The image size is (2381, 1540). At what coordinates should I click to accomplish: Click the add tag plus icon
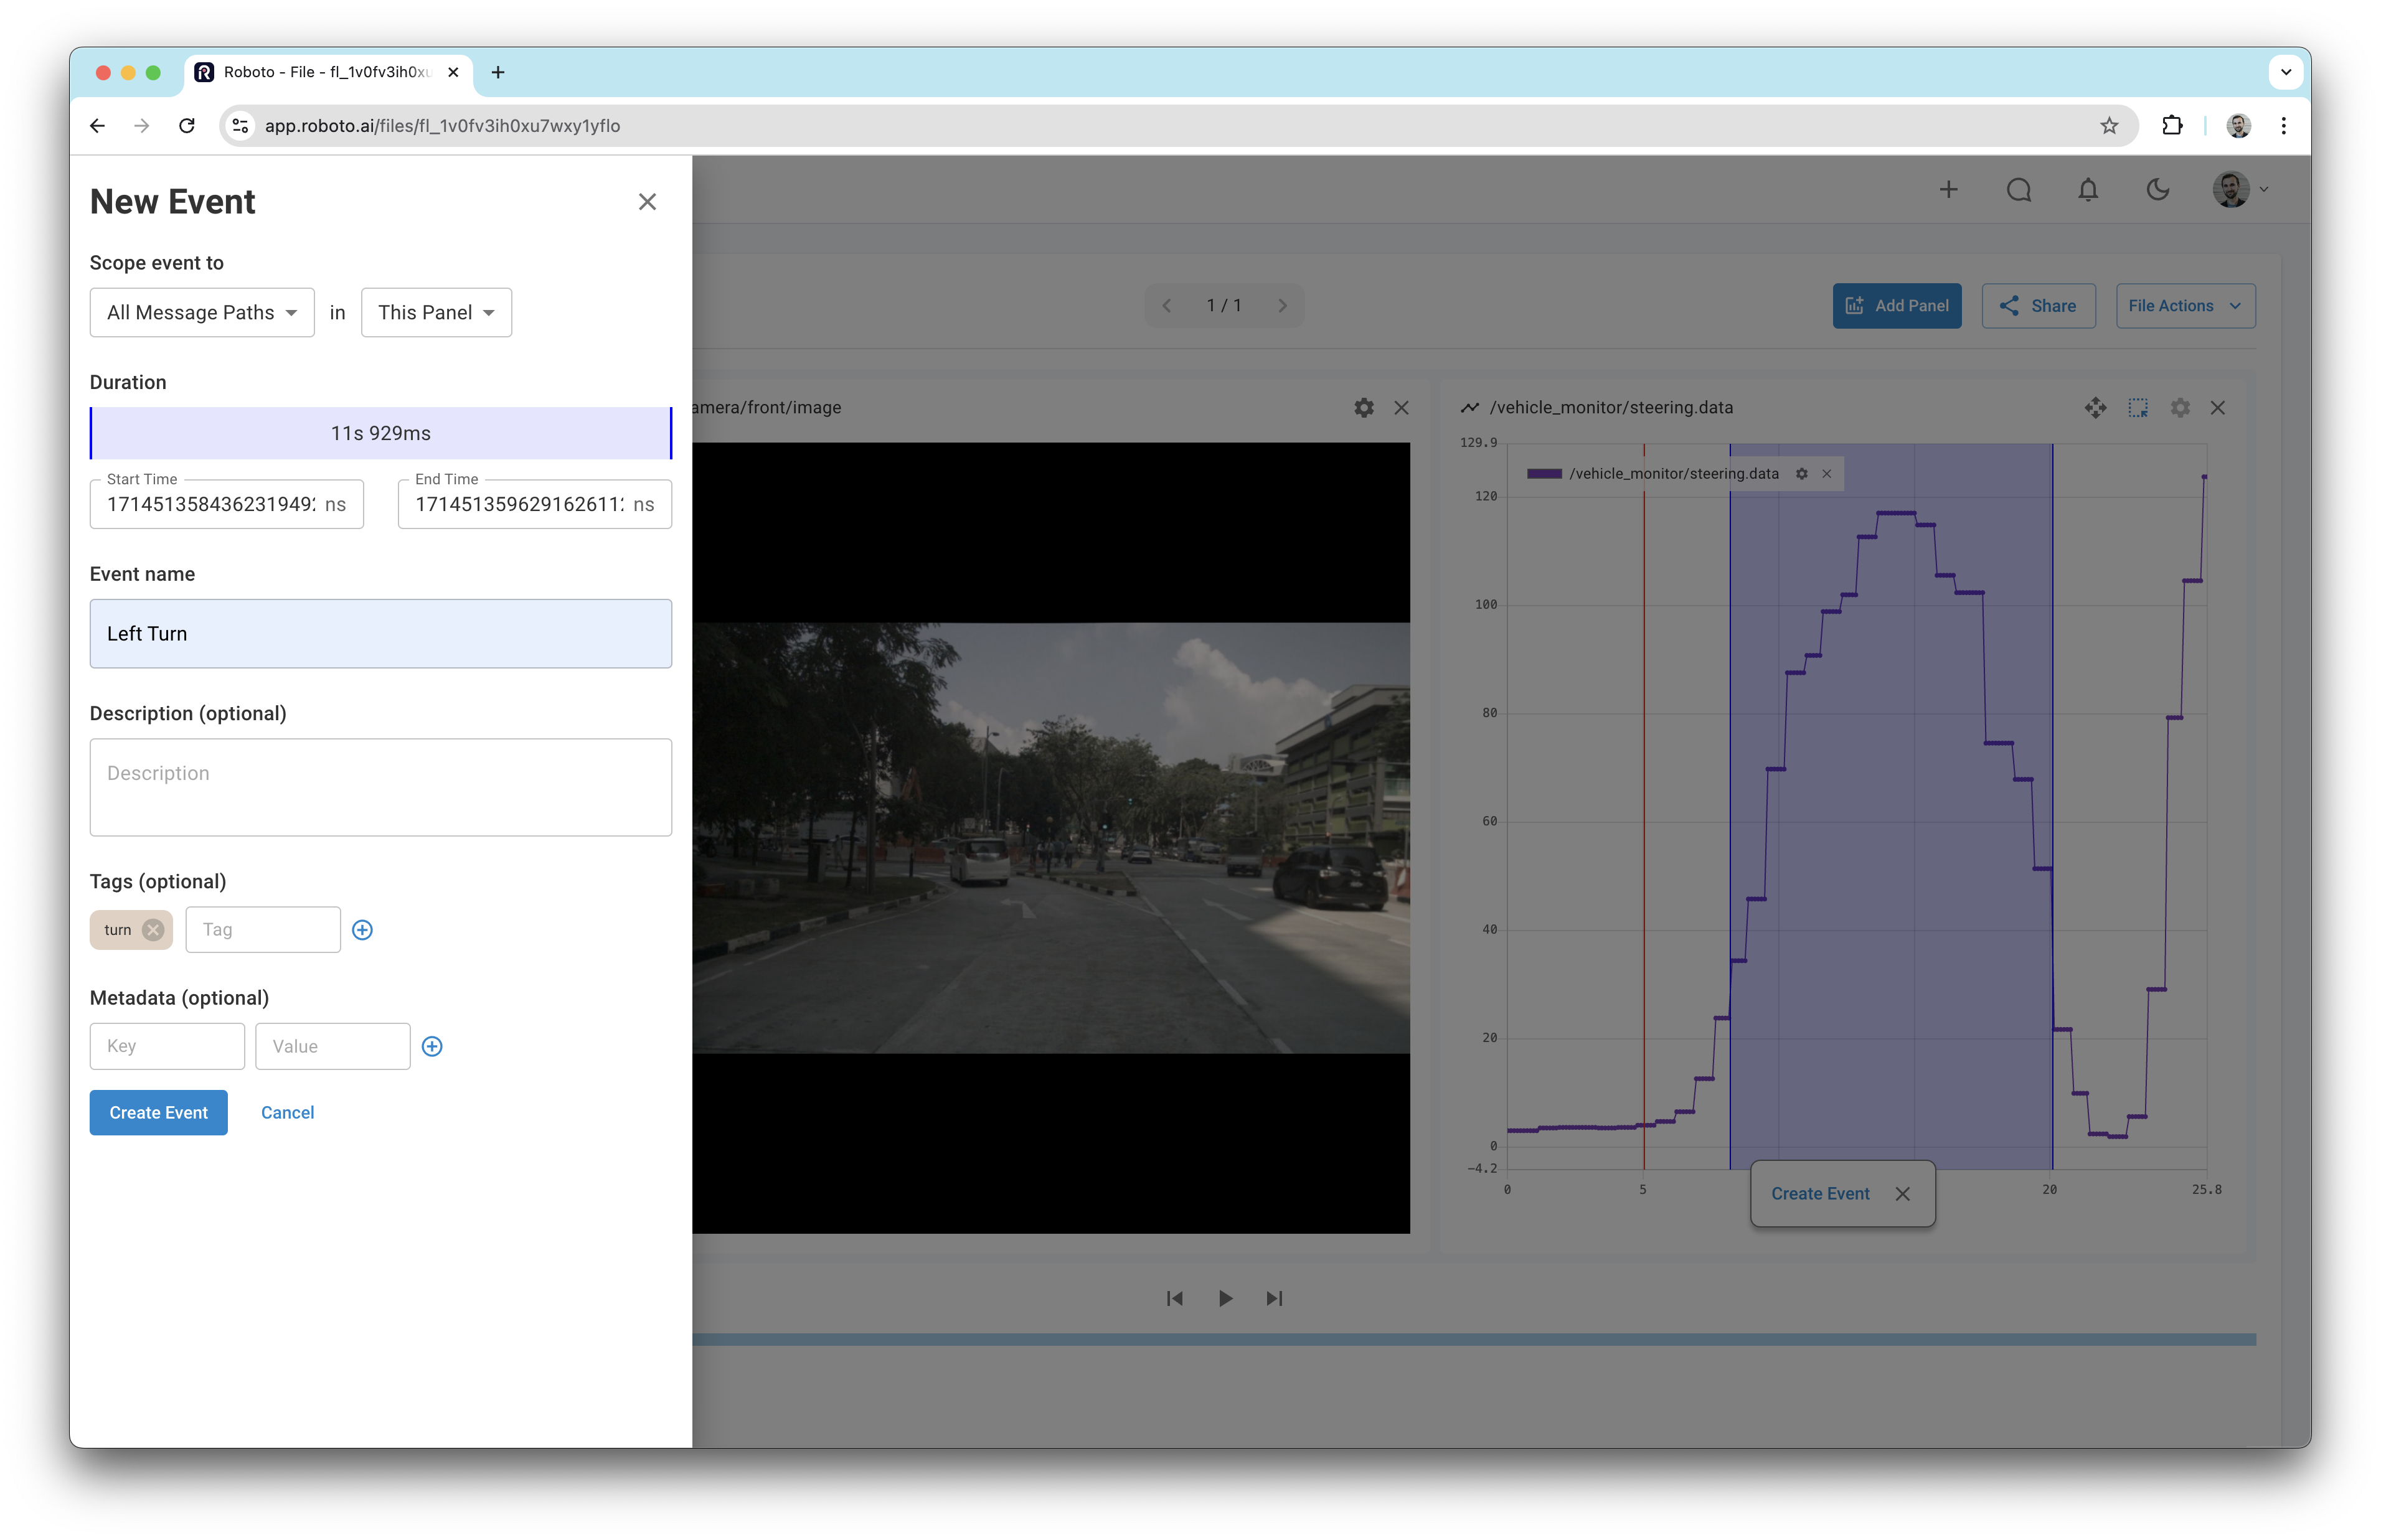362,930
